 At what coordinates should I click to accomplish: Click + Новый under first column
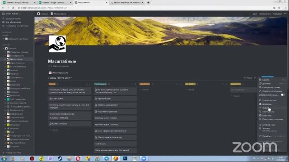(54, 130)
